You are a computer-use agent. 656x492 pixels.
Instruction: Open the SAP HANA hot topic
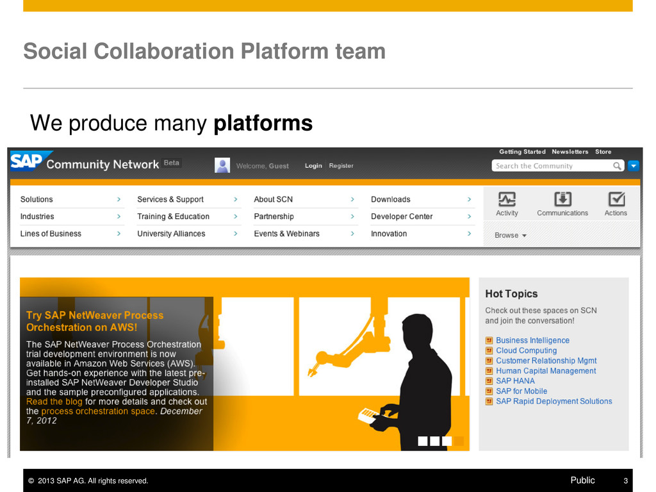[515, 381]
